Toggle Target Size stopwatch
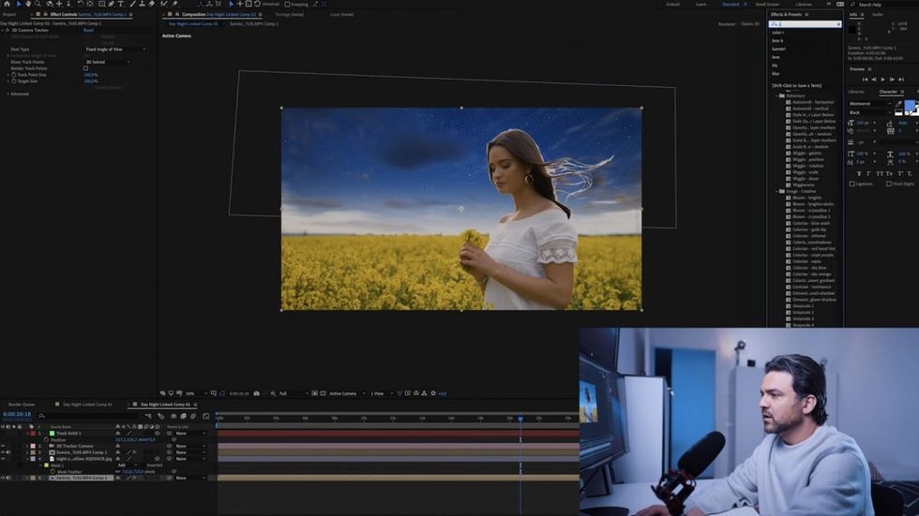The width and height of the screenshot is (919, 516). (x=13, y=81)
